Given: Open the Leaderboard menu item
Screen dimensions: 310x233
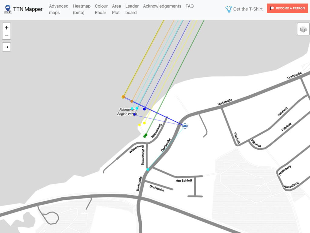Looking at the screenshot, I should click(x=132, y=9).
